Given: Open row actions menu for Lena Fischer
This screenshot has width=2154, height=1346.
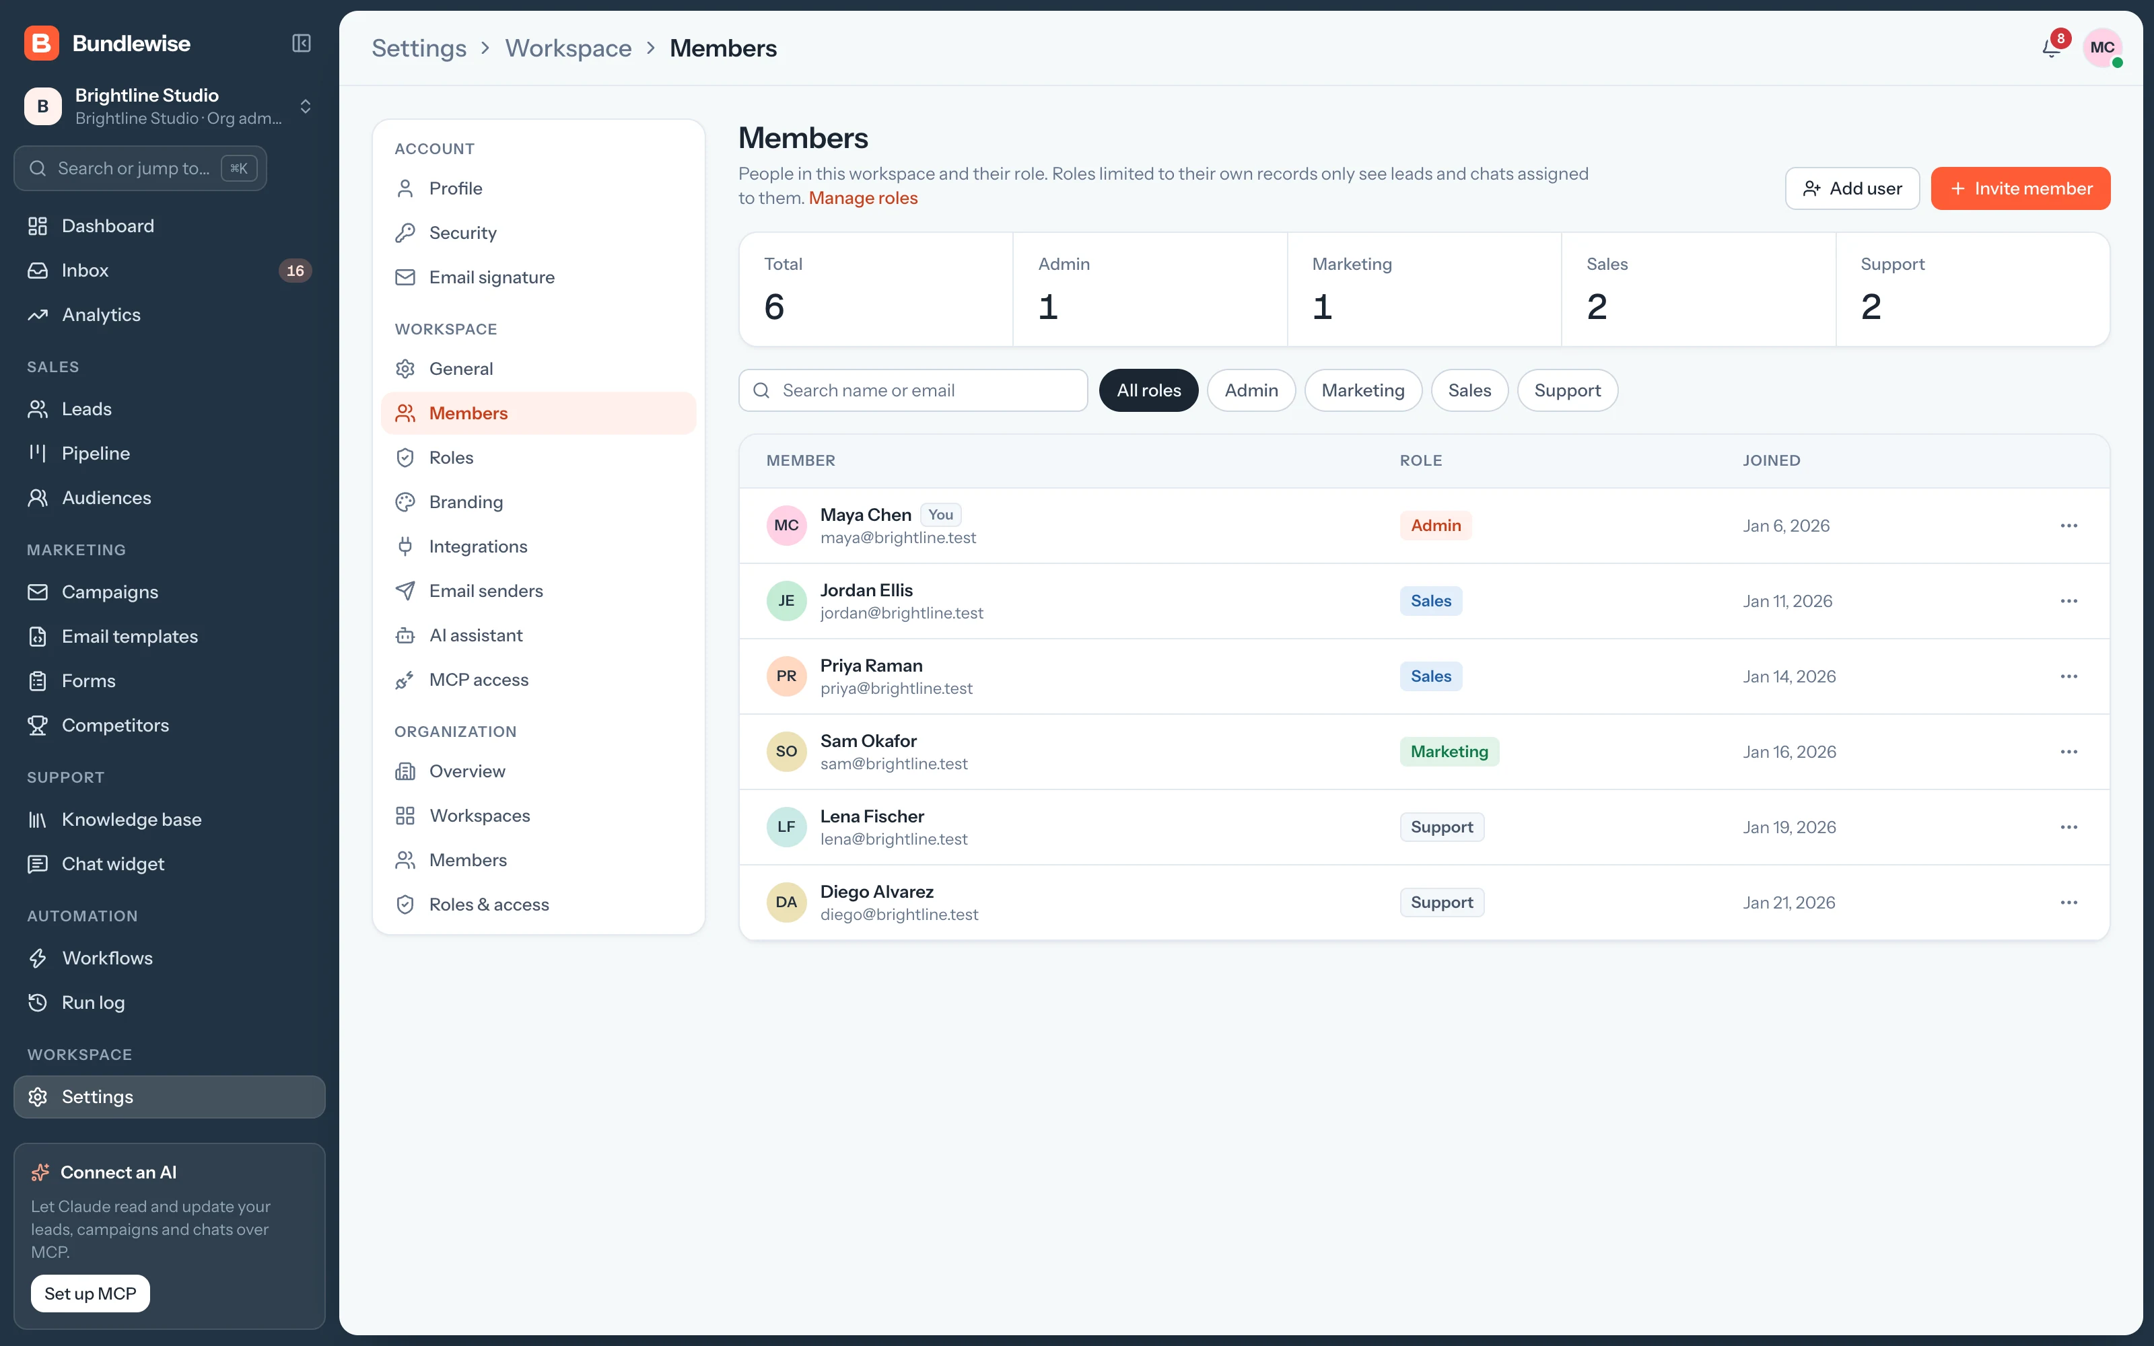Looking at the screenshot, I should tap(2069, 828).
